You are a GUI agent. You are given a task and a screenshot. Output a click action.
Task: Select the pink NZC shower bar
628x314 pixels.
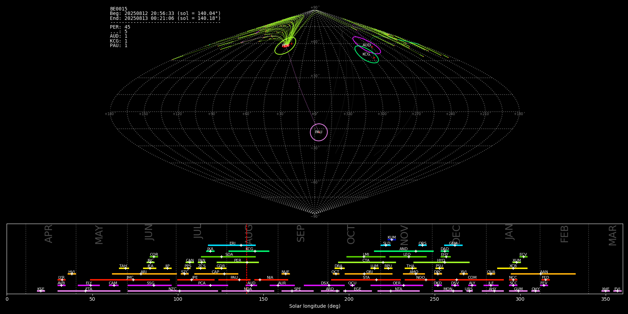(x=173, y=291)
